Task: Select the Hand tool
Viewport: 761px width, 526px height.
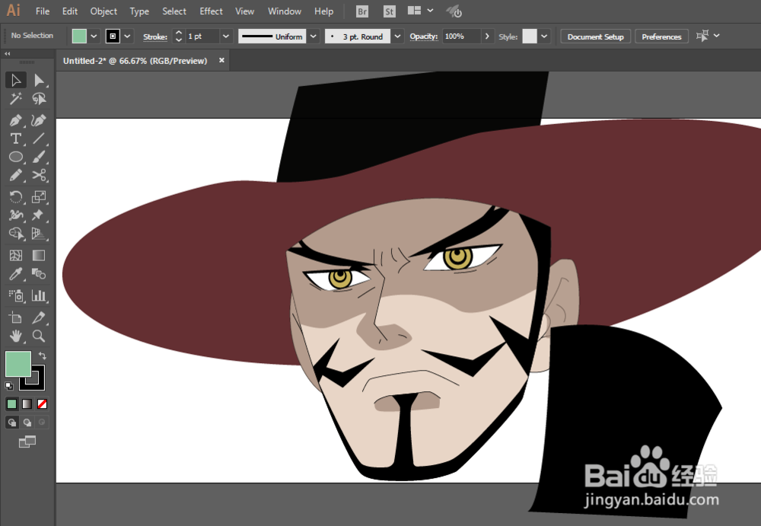Action: point(15,336)
